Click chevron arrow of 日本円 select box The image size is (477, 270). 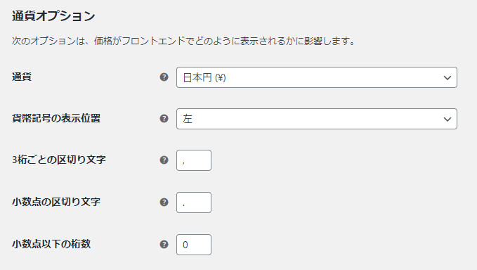447,78
